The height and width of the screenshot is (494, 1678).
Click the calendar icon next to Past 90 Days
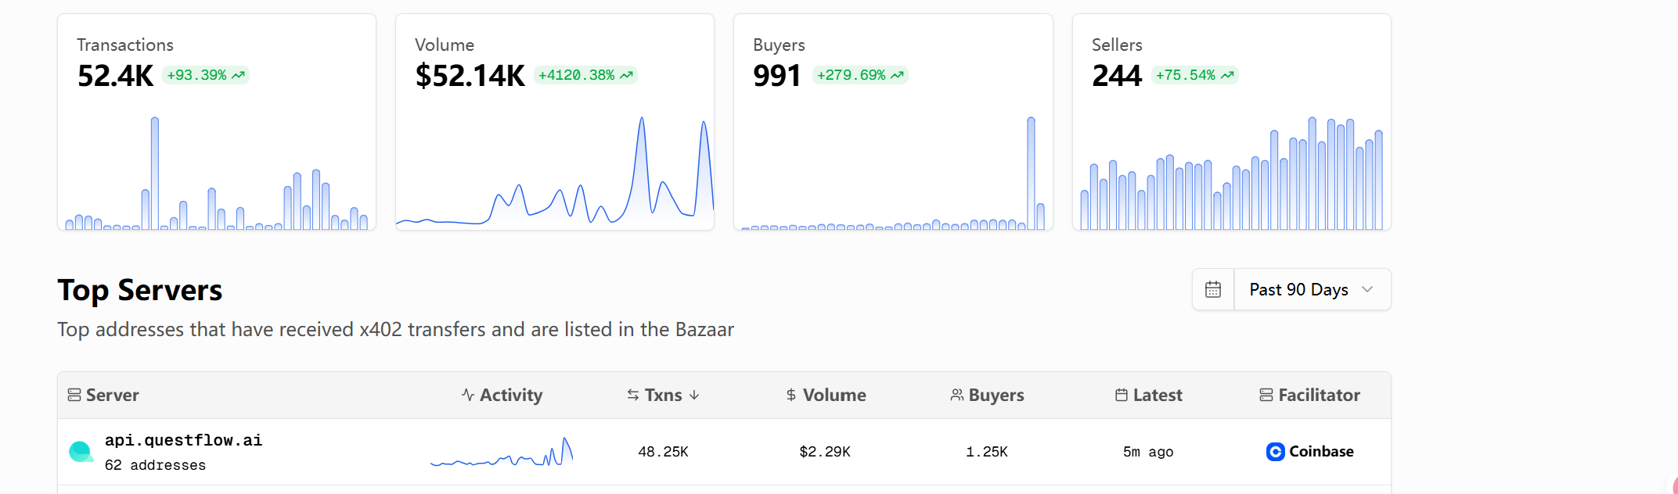click(1213, 289)
